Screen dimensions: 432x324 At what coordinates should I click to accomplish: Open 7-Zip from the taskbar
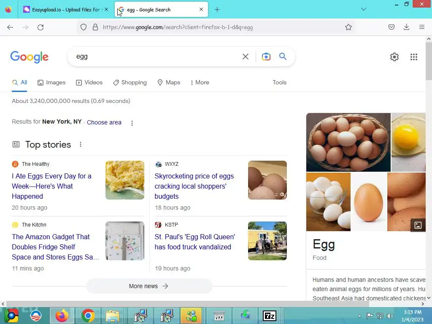[270, 316]
